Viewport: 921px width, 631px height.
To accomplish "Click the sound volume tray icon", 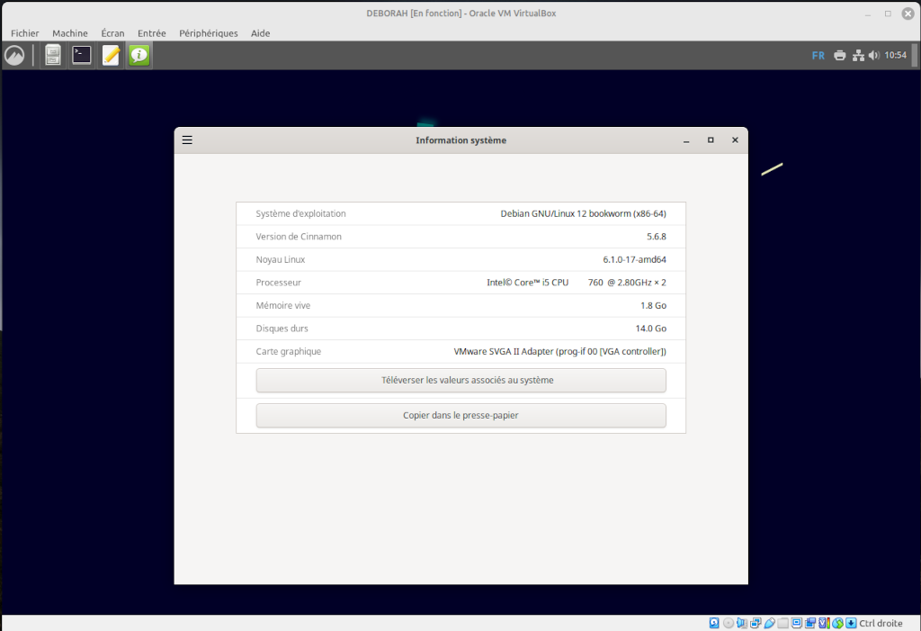I will (x=873, y=56).
